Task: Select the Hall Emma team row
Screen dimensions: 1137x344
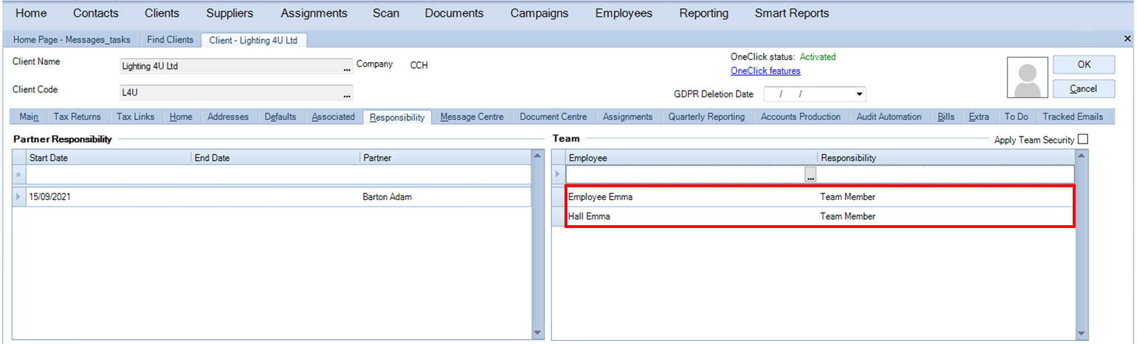Action: (x=819, y=216)
